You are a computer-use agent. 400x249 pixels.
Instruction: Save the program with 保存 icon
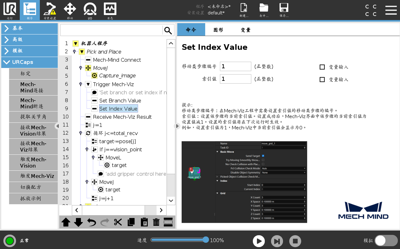click(x=284, y=10)
